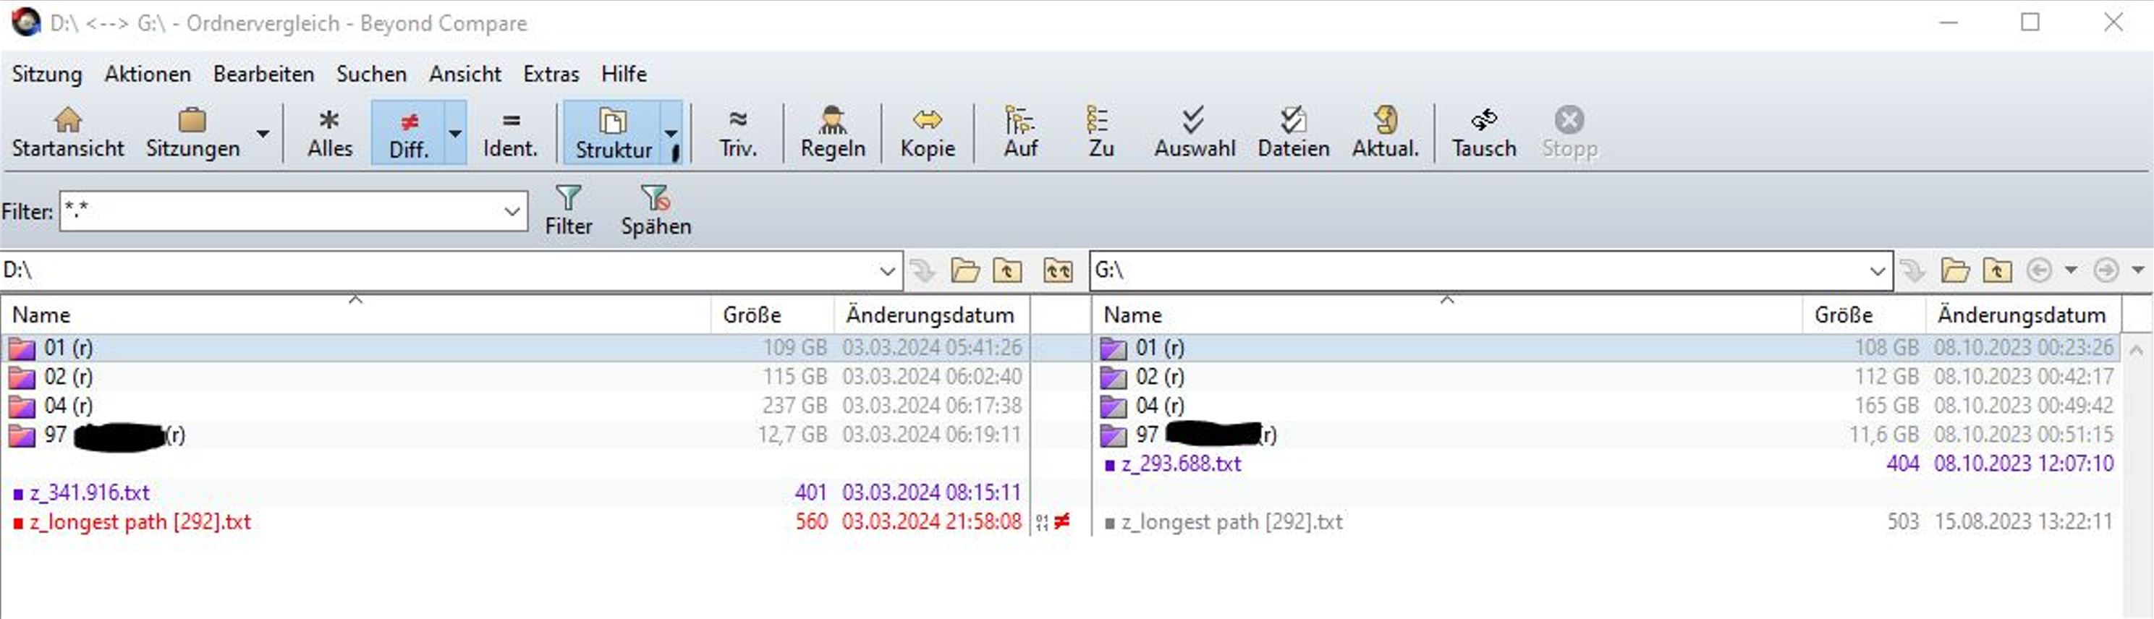The width and height of the screenshot is (2154, 619).
Task: Open the left D:\ path dropdown
Action: [x=887, y=270]
